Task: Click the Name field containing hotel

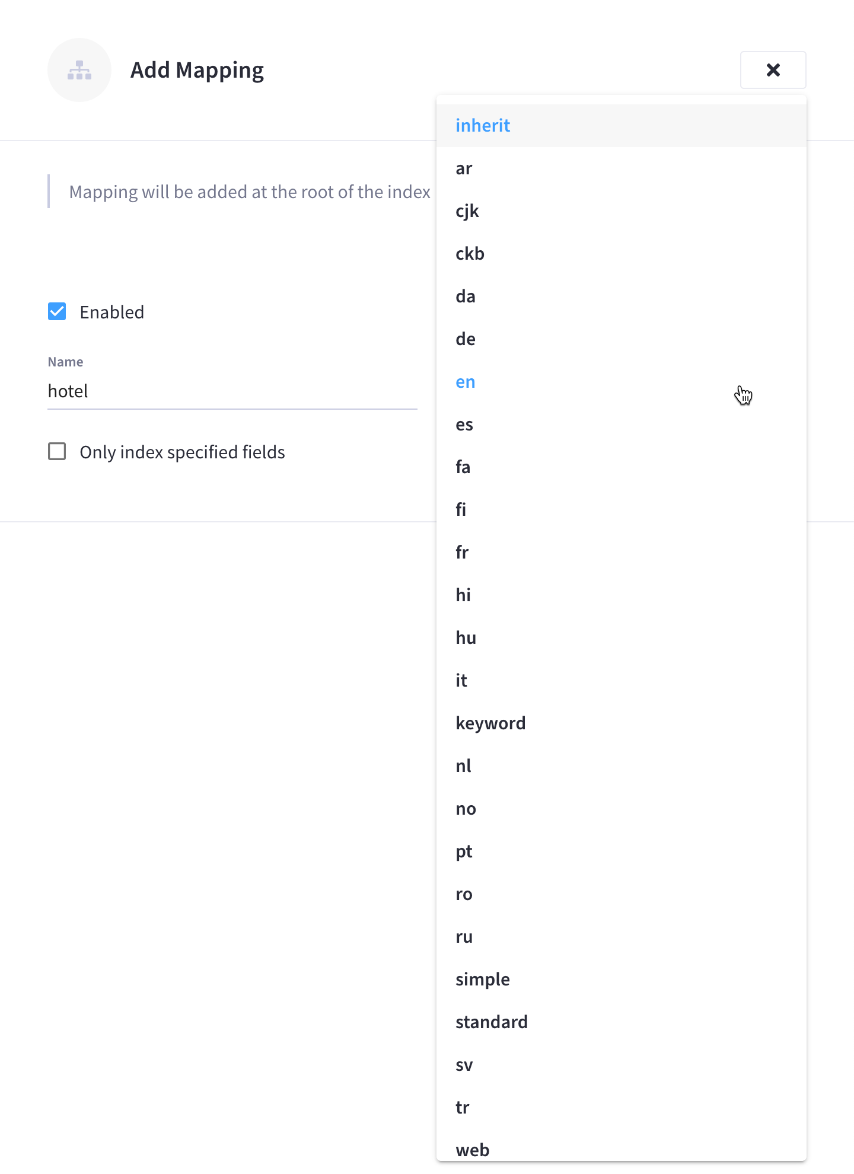Action: [231, 391]
